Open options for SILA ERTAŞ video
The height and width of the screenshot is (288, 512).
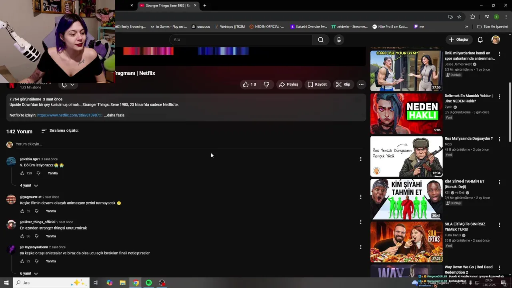tap(499, 225)
